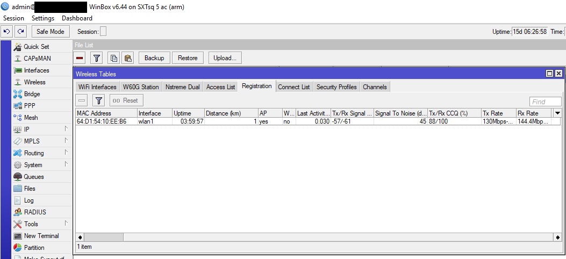
Task: Switch to W60G Station tab
Action: point(141,87)
